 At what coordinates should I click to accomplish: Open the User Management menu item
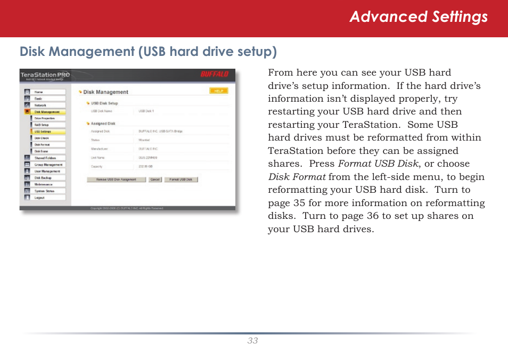[48, 171]
